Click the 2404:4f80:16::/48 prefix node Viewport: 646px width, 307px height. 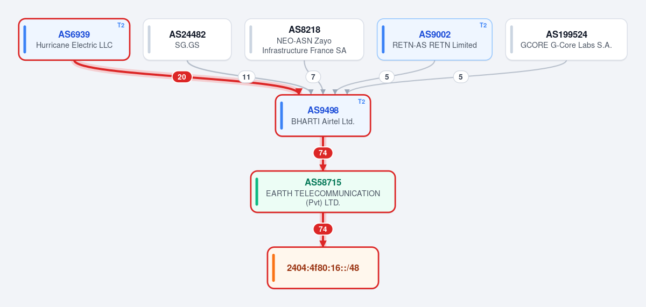pyautogui.click(x=323, y=268)
